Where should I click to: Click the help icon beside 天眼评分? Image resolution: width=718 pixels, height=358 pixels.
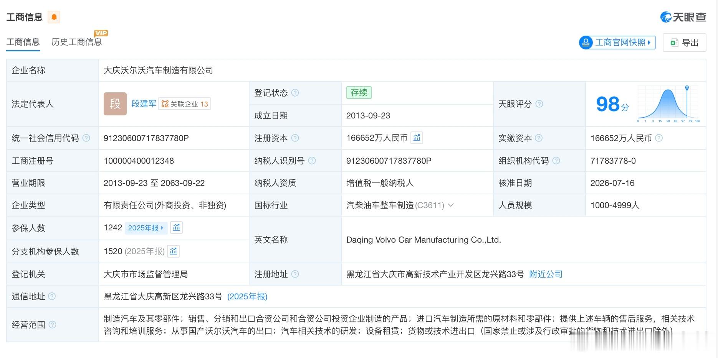[539, 104]
